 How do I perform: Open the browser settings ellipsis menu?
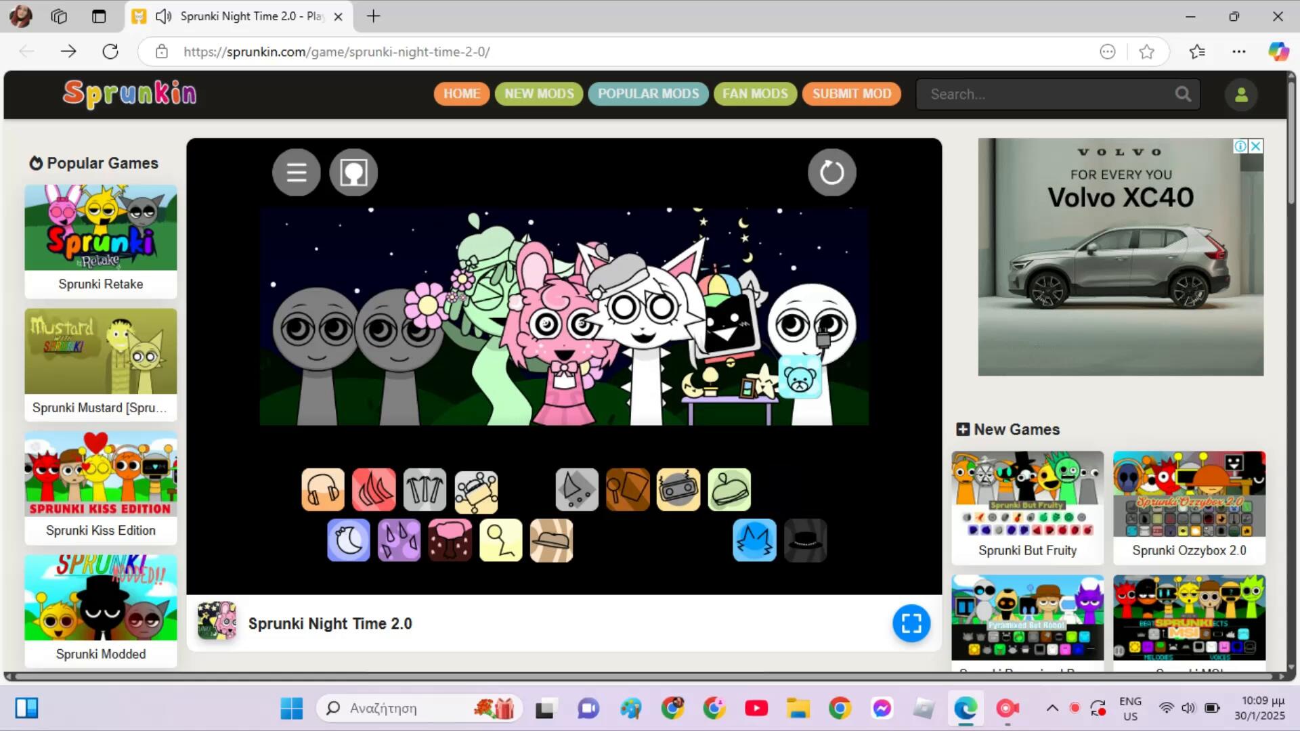coord(1239,51)
